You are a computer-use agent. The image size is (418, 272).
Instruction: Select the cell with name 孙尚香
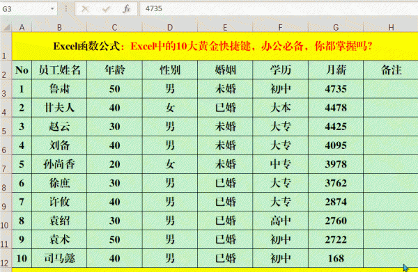[x=59, y=164]
